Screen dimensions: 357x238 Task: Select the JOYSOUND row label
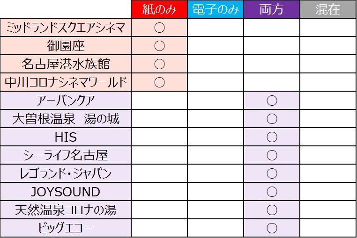(66, 192)
